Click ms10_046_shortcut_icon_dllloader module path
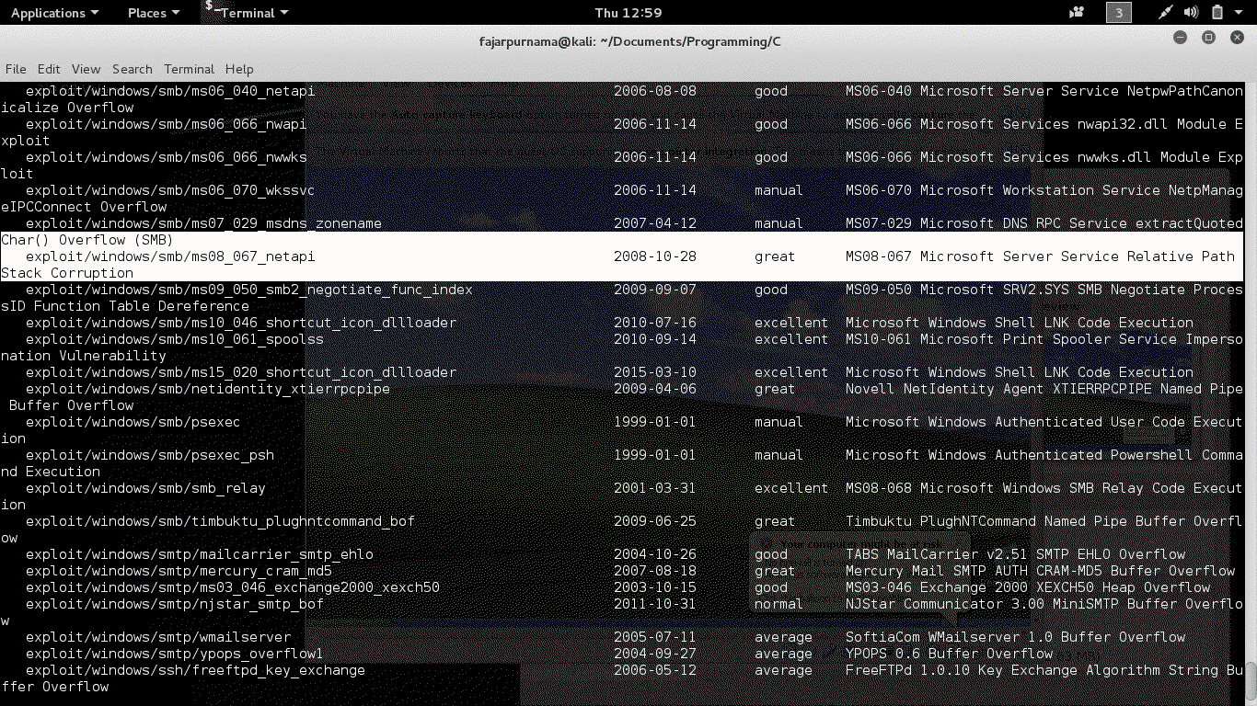Screen dimensions: 1257x706 click(241, 323)
